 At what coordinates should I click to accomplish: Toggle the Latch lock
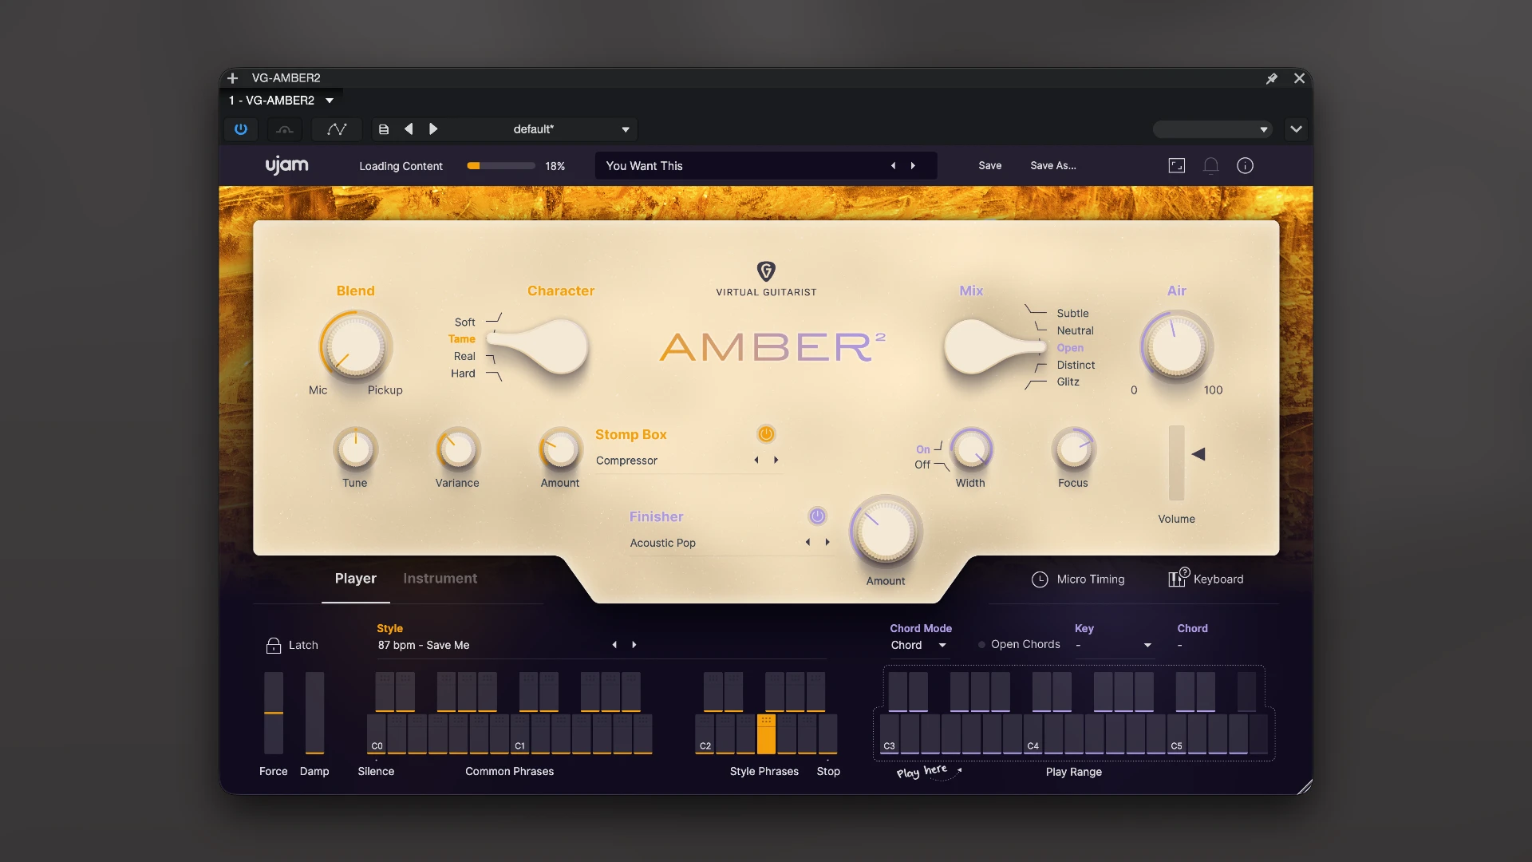click(x=273, y=645)
